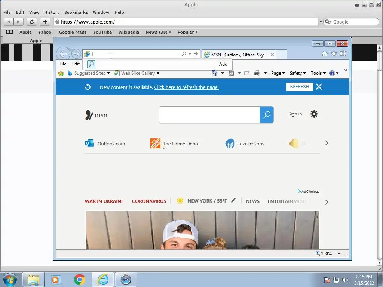Open CORONAVIRUS news category

[x=149, y=201]
